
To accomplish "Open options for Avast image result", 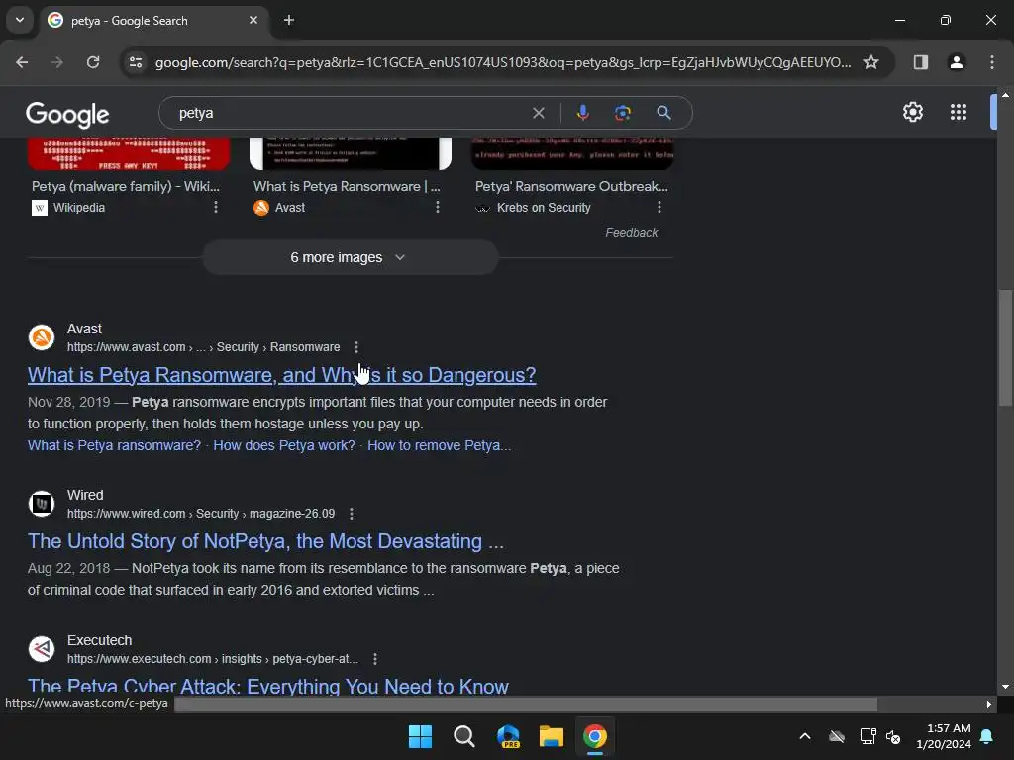I will click(438, 208).
